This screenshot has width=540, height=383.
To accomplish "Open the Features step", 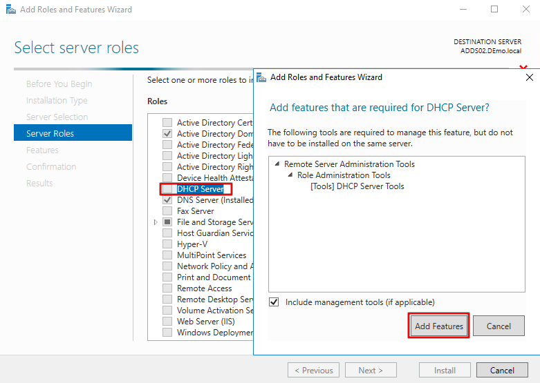I will coord(42,150).
